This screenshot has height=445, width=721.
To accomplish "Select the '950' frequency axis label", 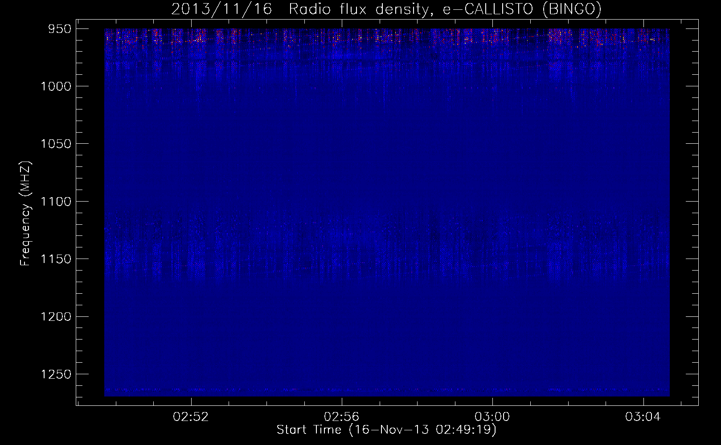I will point(60,29).
